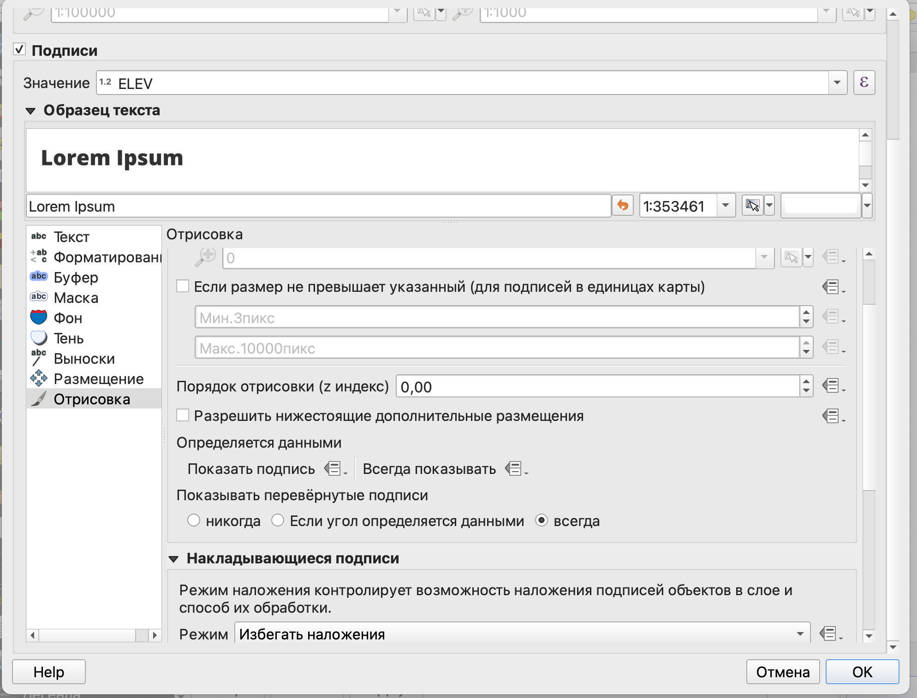
Task: Open the expression editor epsilon button
Action: point(863,83)
